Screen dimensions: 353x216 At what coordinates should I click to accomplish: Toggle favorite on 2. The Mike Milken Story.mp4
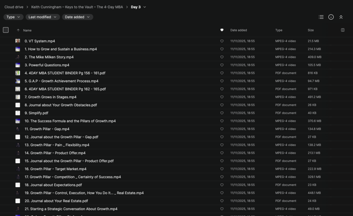tap(222, 57)
